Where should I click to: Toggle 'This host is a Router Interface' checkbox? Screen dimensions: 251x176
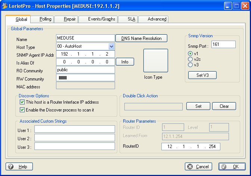tap(22, 102)
